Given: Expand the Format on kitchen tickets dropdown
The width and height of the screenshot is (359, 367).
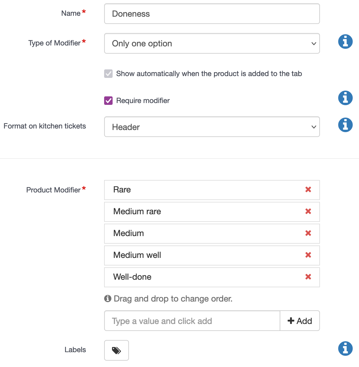Looking at the screenshot, I should pyautogui.click(x=212, y=127).
